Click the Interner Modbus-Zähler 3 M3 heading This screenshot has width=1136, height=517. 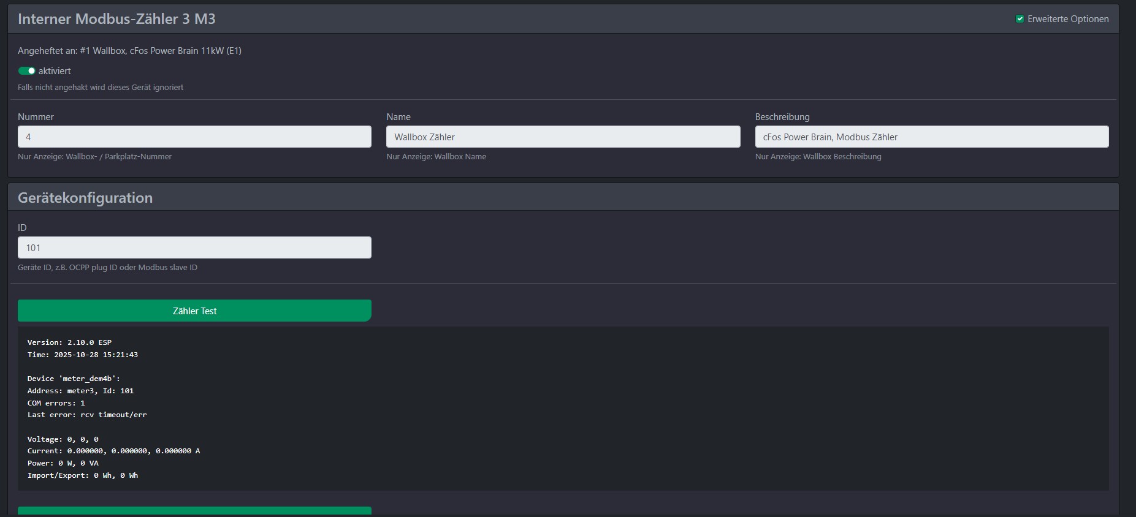tap(116, 19)
